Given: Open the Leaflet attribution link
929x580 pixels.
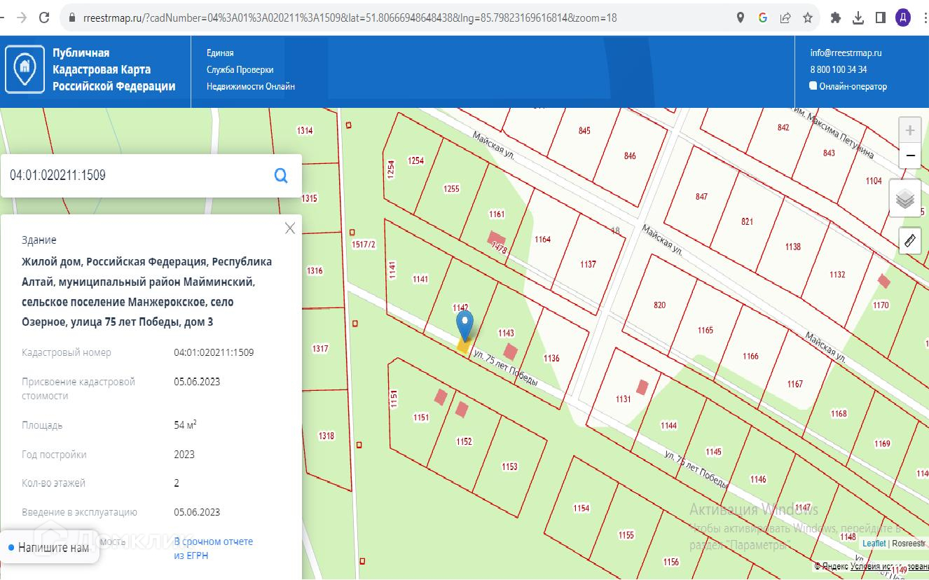Looking at the screenshot, I should (874, 544).
